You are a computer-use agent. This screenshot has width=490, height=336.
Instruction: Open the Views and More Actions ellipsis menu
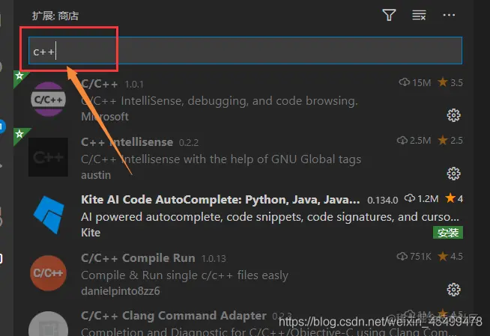449,15
